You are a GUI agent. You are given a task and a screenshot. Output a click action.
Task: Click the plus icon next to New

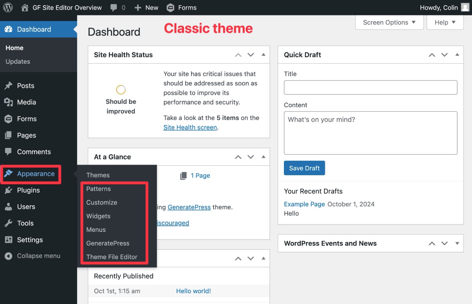click(138, 8)
